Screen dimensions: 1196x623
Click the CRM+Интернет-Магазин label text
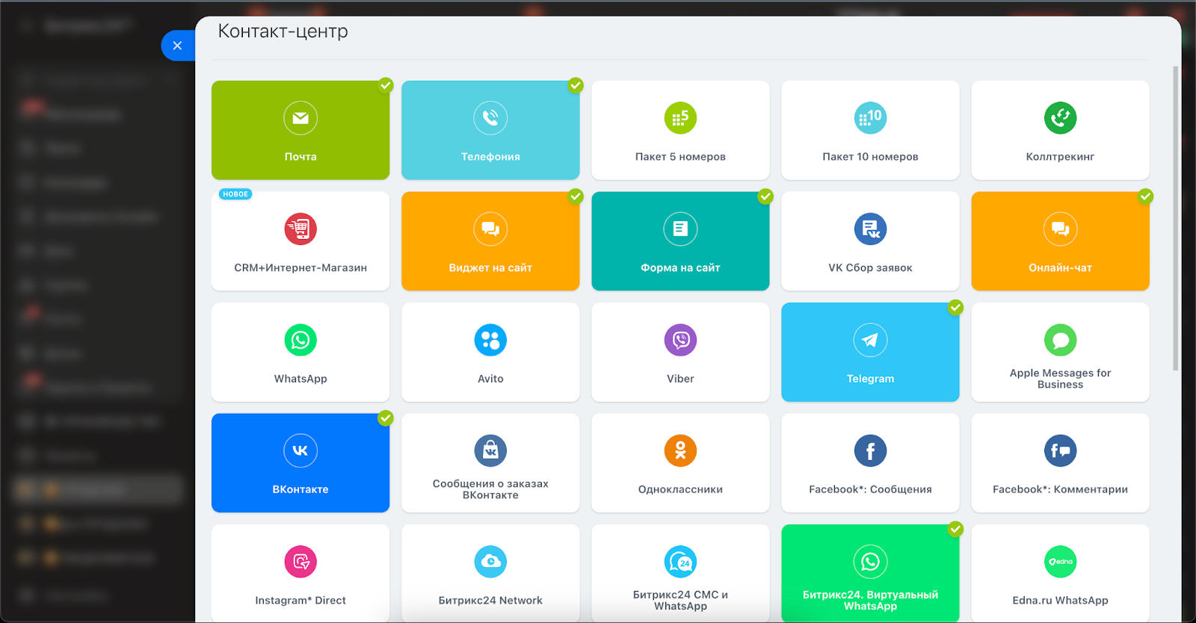[300, 267]
